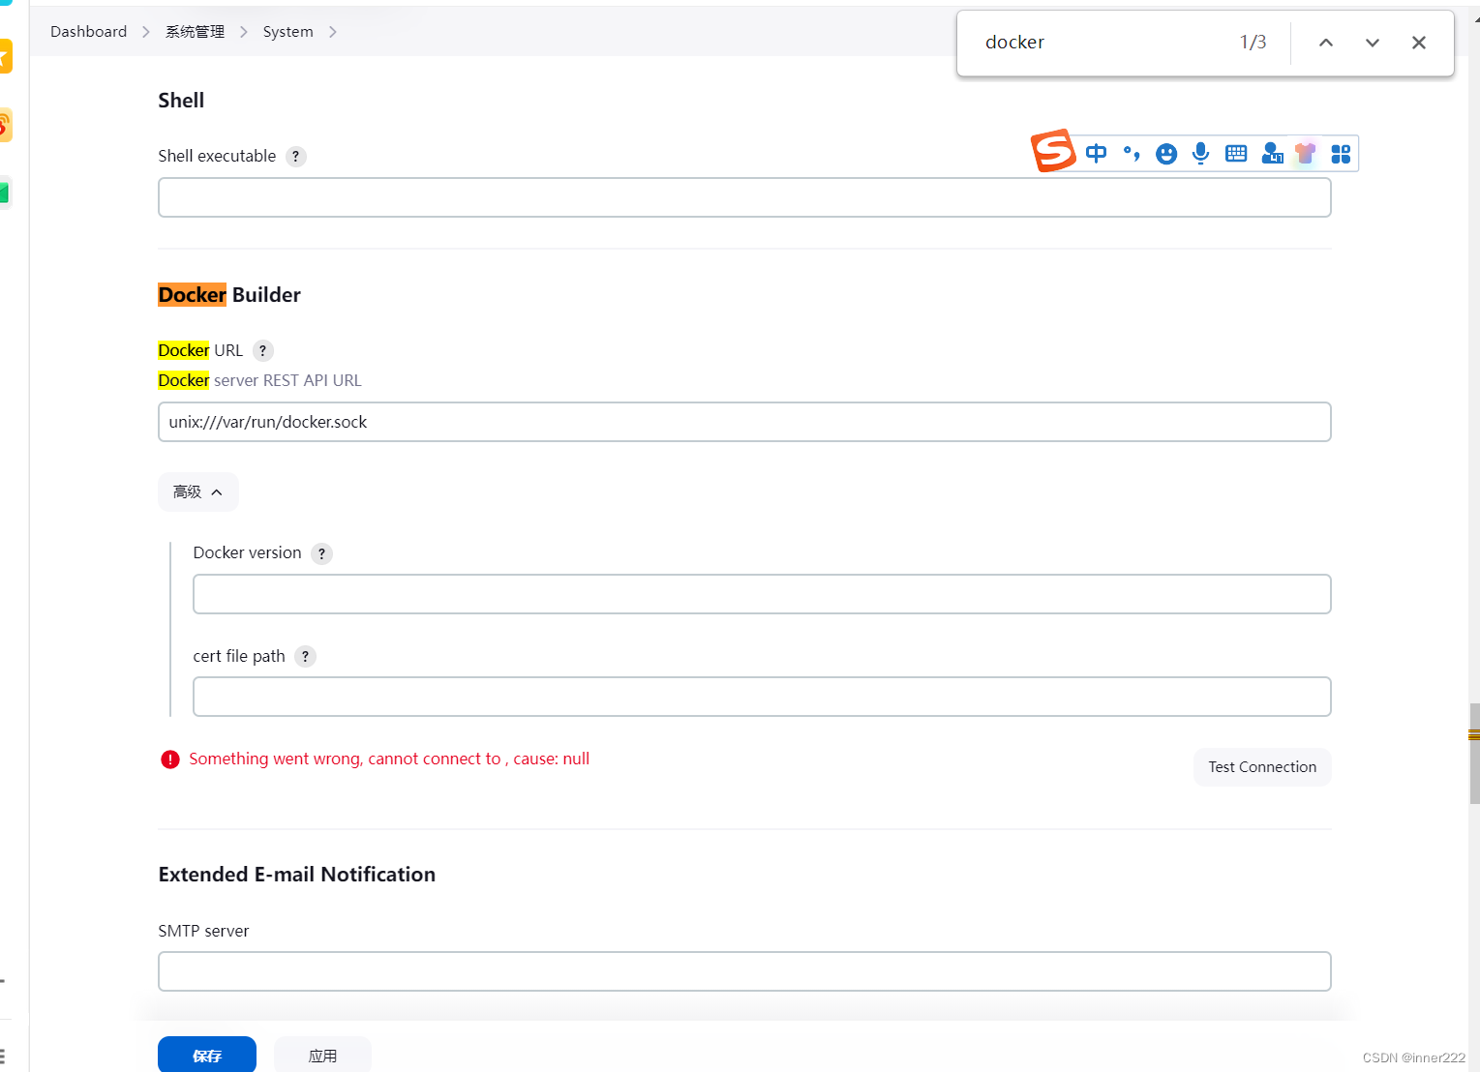Toggle Chinese/English mode in Sogou toolbar
Viewport: 1480px width, 1072px height.
point(1096,153)
